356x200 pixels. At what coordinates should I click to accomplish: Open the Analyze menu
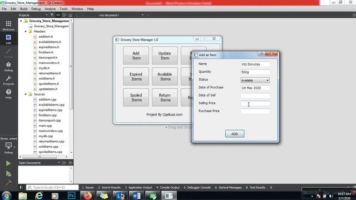click(50, 9)
